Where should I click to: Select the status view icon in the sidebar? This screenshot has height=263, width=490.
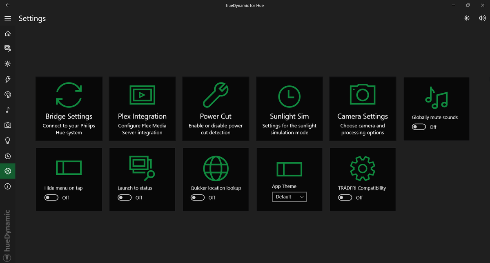point(7,48)
